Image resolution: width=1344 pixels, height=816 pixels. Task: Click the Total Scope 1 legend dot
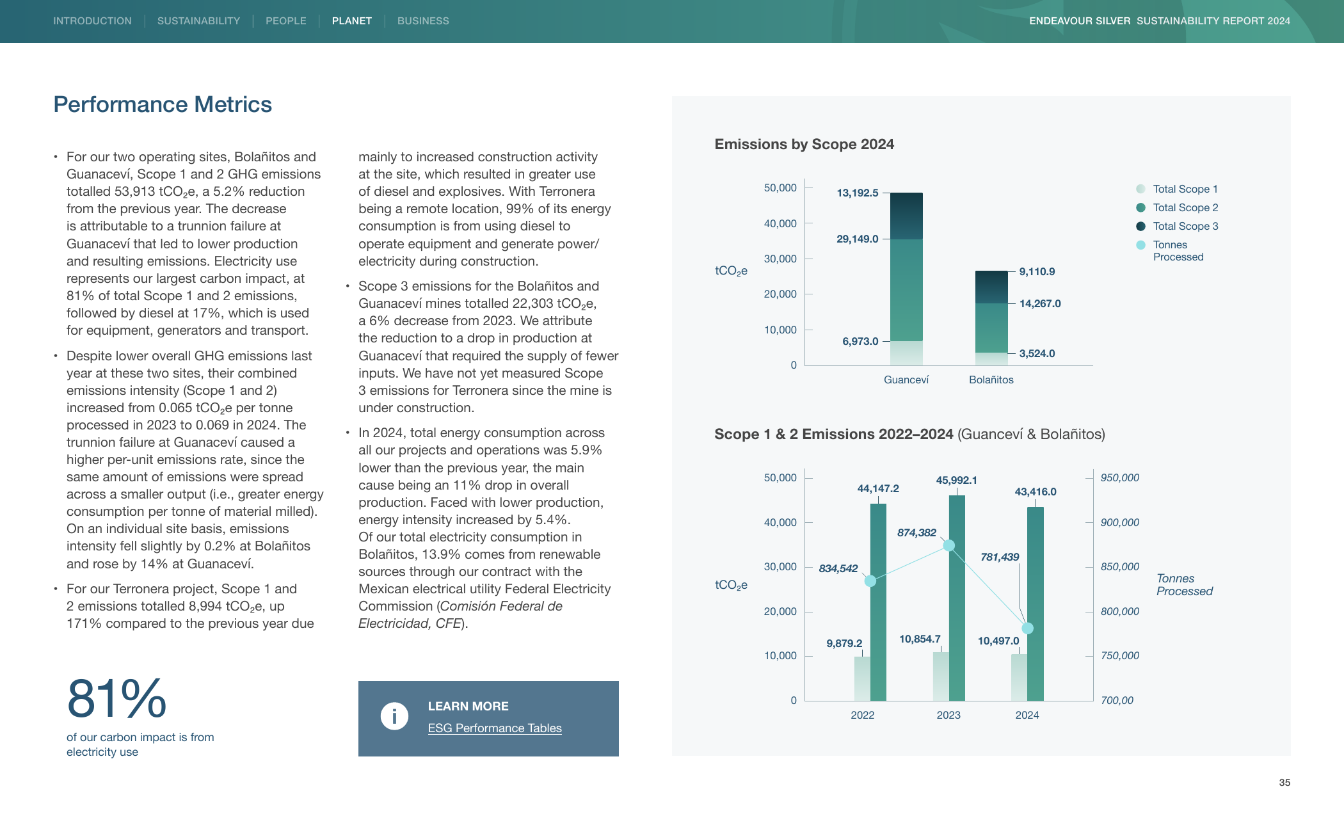[x=1140, y=189]
